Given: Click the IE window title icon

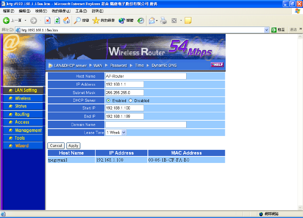Looking at the screenshot, I should (x=3, y=4).
